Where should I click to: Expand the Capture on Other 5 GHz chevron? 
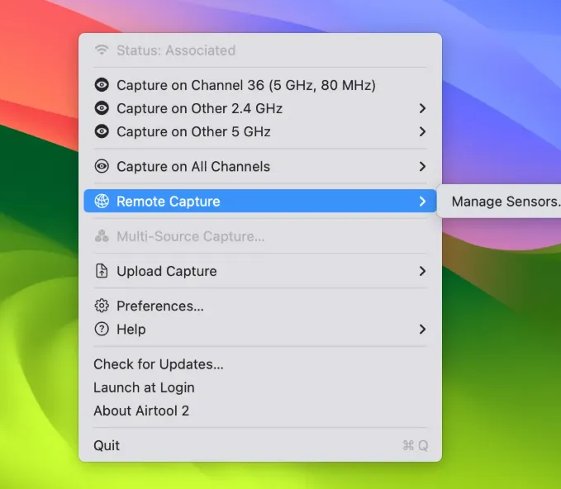pos(422,131)
